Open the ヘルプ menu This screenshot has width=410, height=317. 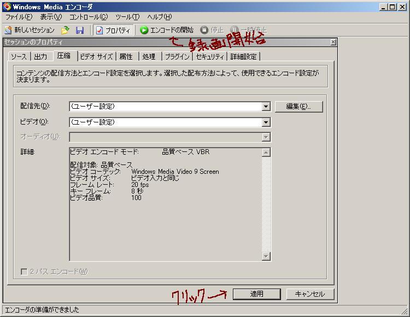point(160,17)
